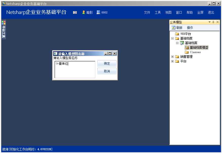Click the username 暗影

click(x=89, y=12)
